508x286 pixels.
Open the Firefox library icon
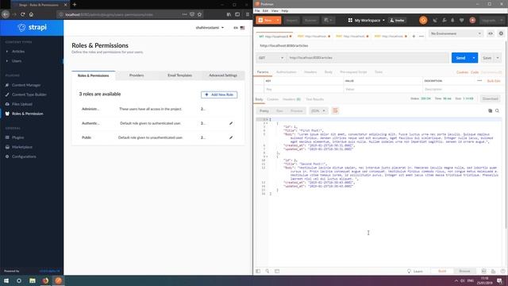pyautogui.click(x=229, y=14)
